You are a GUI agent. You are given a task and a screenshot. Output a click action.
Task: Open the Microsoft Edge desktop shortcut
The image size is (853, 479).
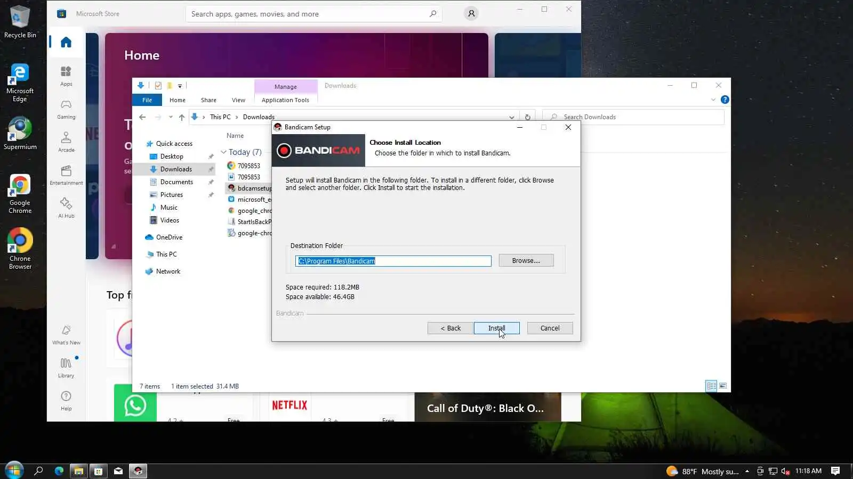pos(20,82)
